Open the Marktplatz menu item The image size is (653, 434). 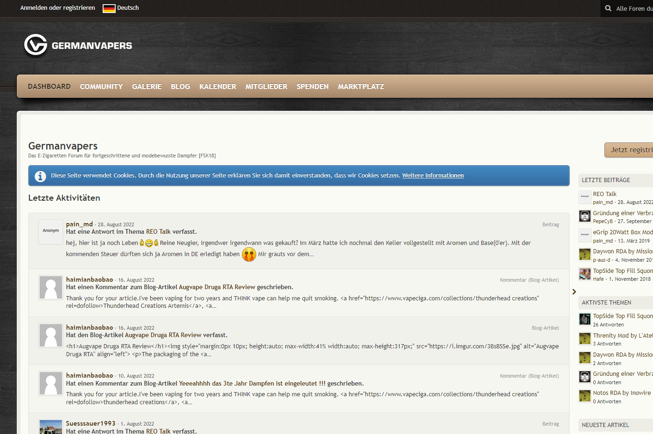(361, 87)
